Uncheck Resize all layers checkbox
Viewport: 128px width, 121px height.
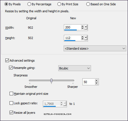pos(11,113)
